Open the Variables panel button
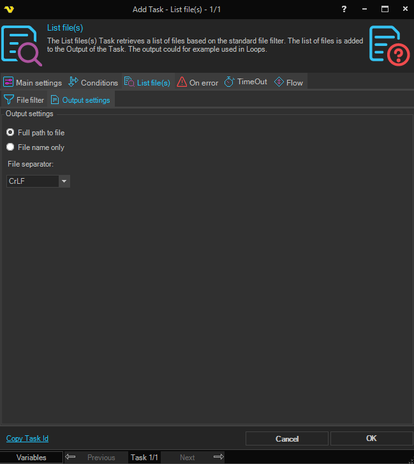The image size is (414, 464). coord(31,457)
